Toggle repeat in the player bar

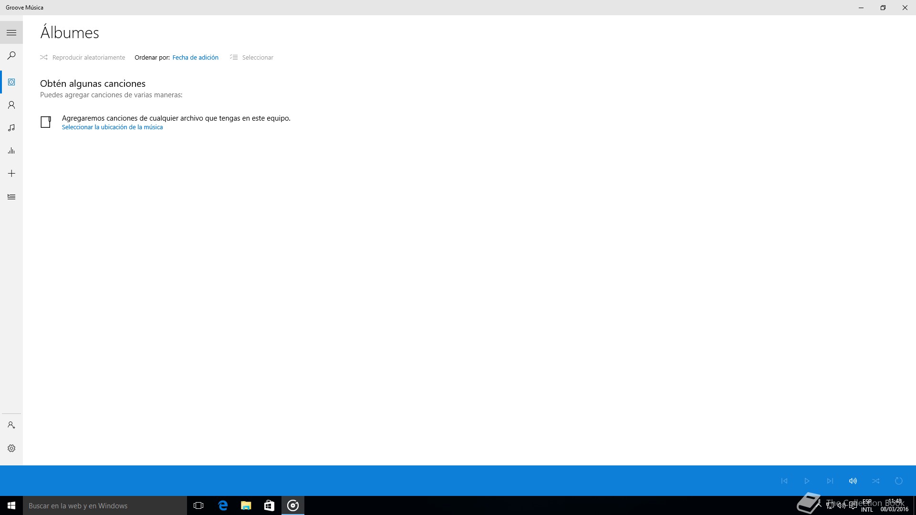[x=899, y=481]
